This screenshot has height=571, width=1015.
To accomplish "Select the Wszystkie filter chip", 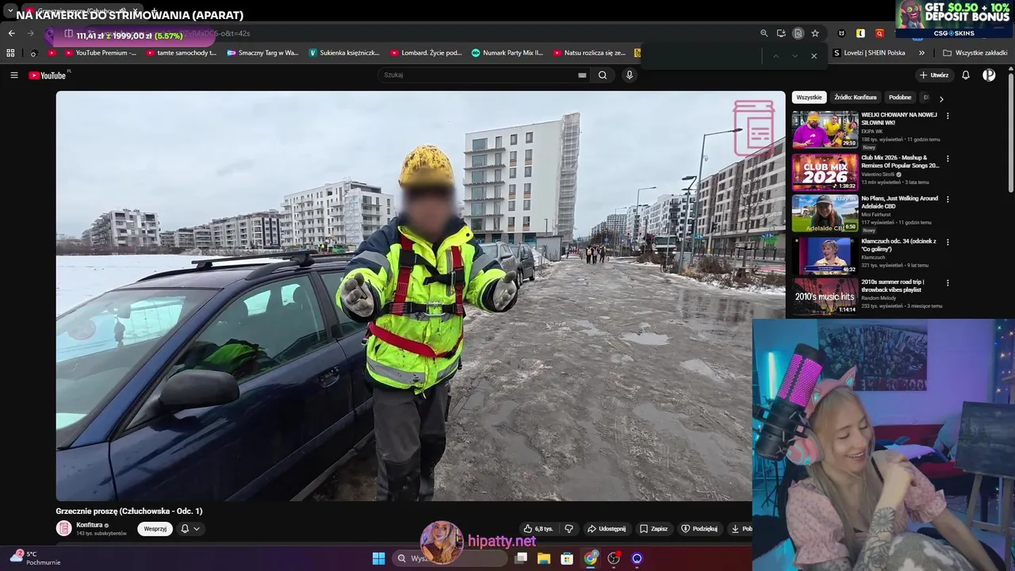I will coord(809,98).
